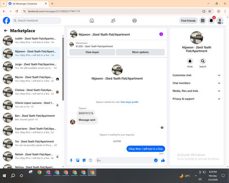This screenshot has width=229, height=183.
Task: Click the Search Facebook box
Action: [37, 21]
